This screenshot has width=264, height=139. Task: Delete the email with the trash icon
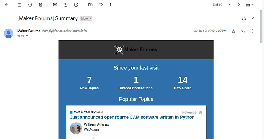tap(41, 5)
